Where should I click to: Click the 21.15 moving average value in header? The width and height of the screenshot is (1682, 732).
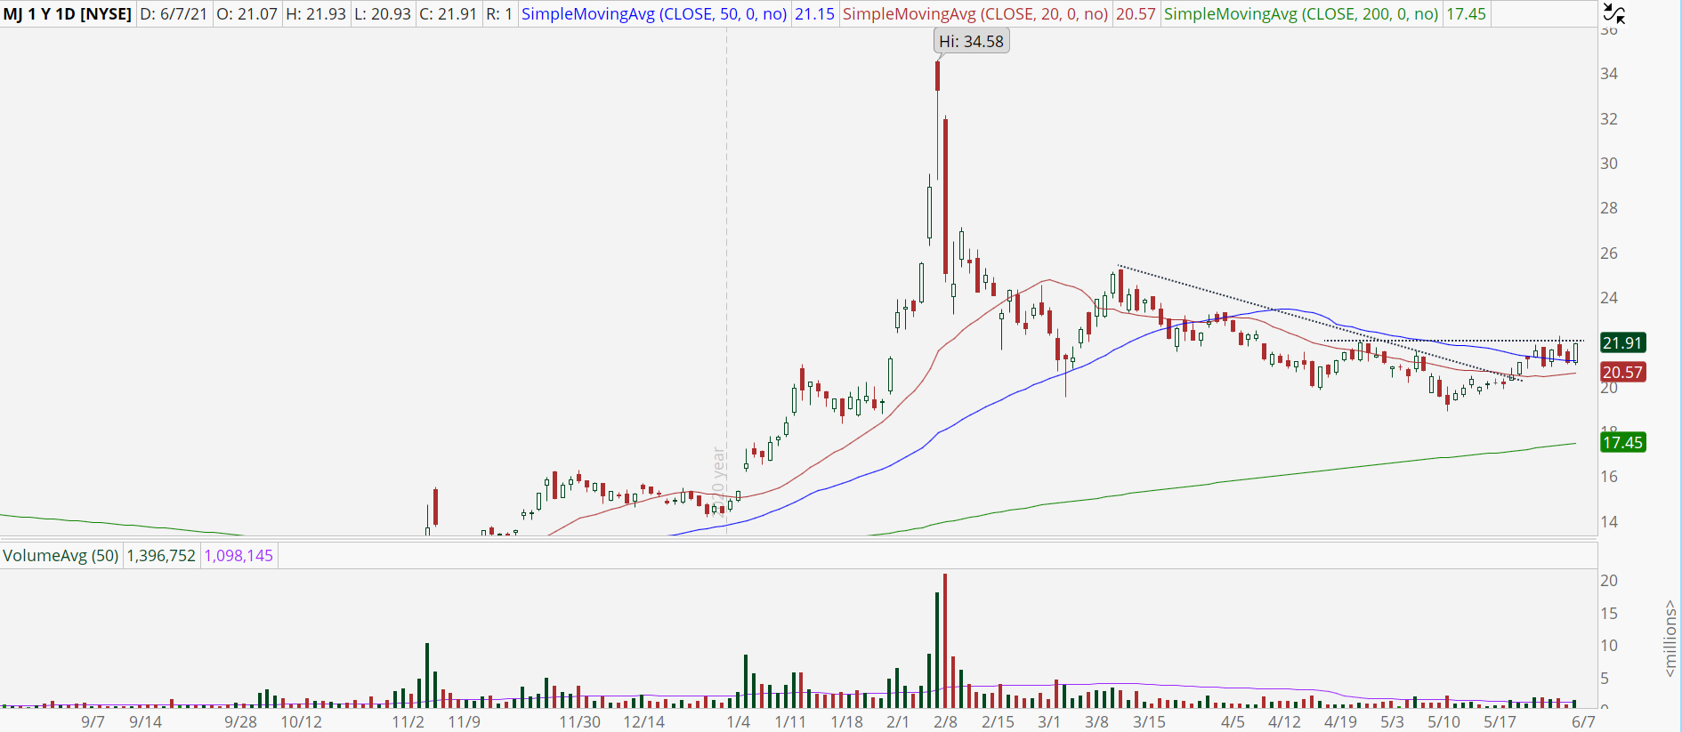pyautogui.click(x=814, y=14)
